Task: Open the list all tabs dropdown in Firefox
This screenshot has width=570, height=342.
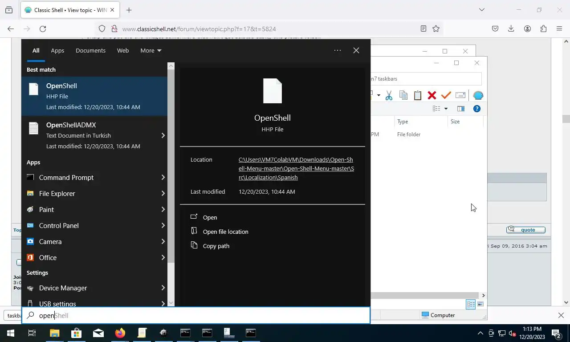Action: pyautogui.click(x=481, y=10)
